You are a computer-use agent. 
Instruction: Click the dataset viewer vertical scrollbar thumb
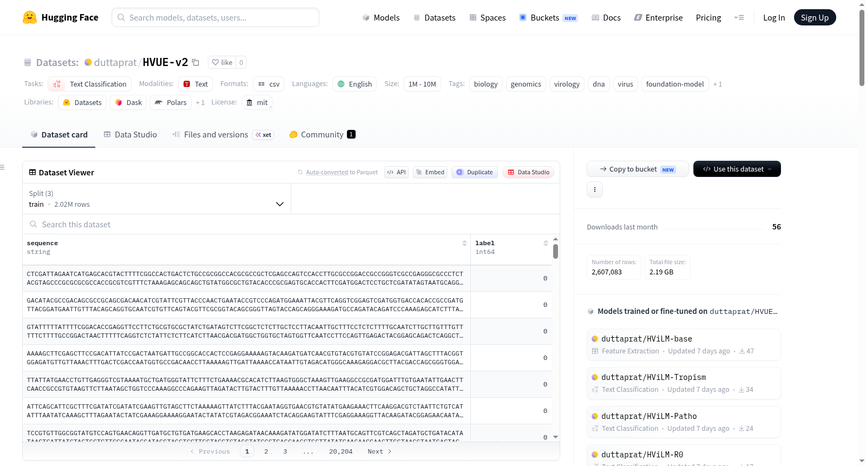click(x=555, y=251)
